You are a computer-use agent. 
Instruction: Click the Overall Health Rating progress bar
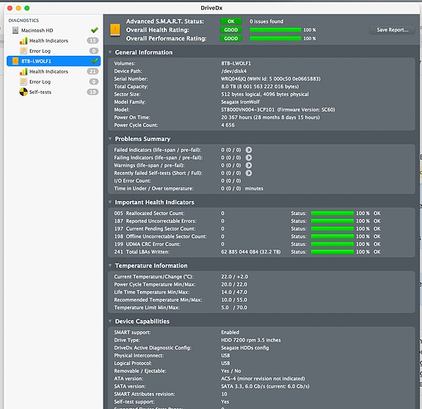275,30
